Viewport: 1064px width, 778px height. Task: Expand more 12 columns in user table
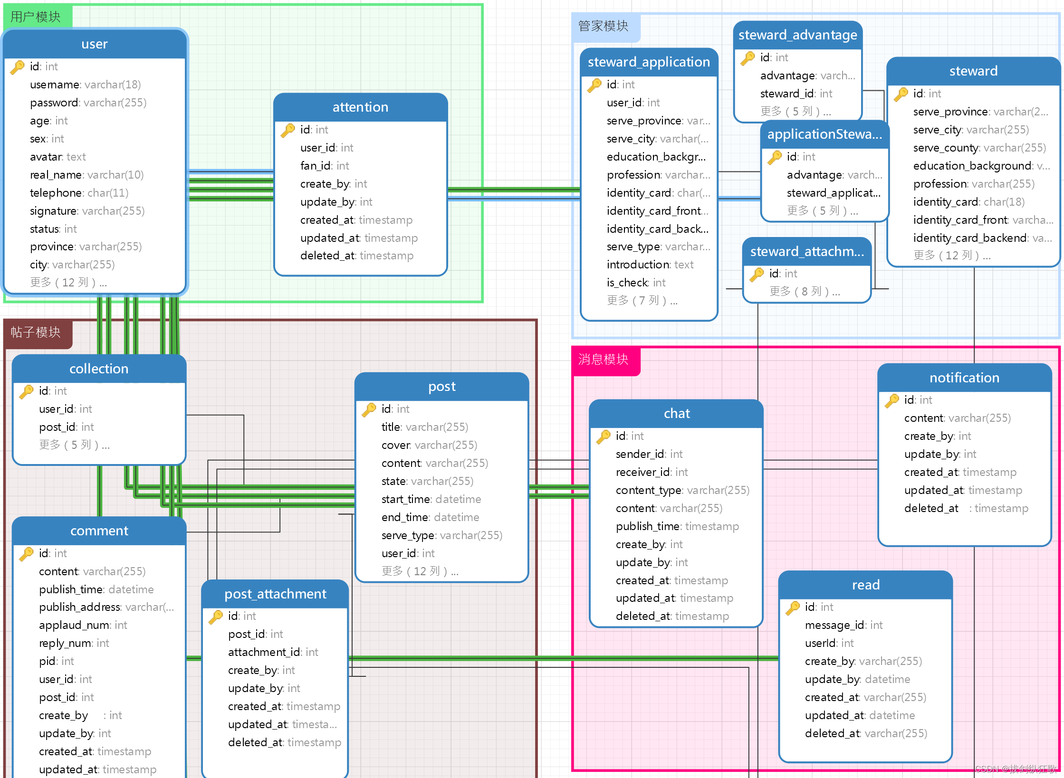[x=68, y=283]
